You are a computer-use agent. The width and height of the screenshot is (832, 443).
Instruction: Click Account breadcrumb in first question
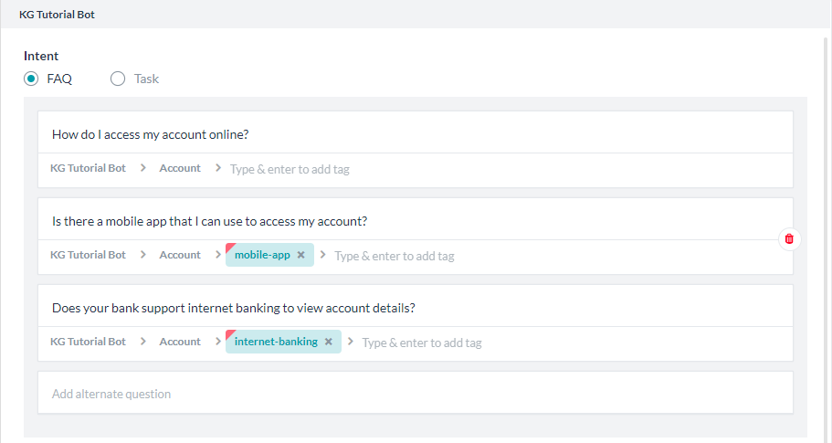coord(180,168)
